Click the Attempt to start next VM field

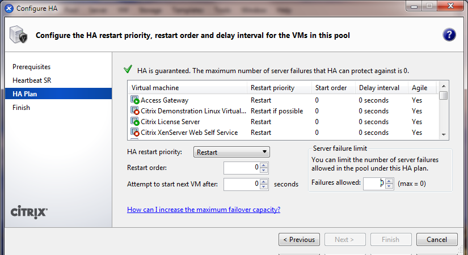[x=242, y=184]
